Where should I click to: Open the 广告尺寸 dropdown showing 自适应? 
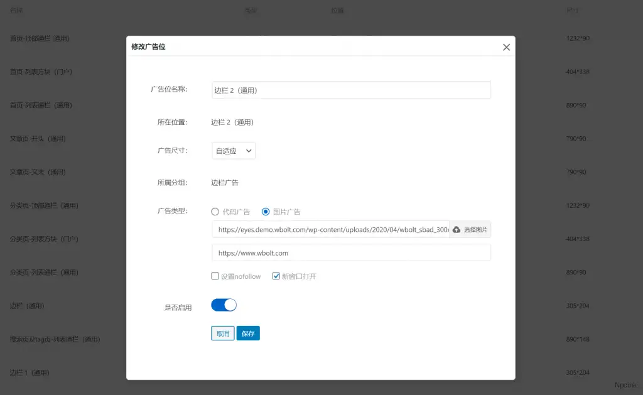click(234, 151)
